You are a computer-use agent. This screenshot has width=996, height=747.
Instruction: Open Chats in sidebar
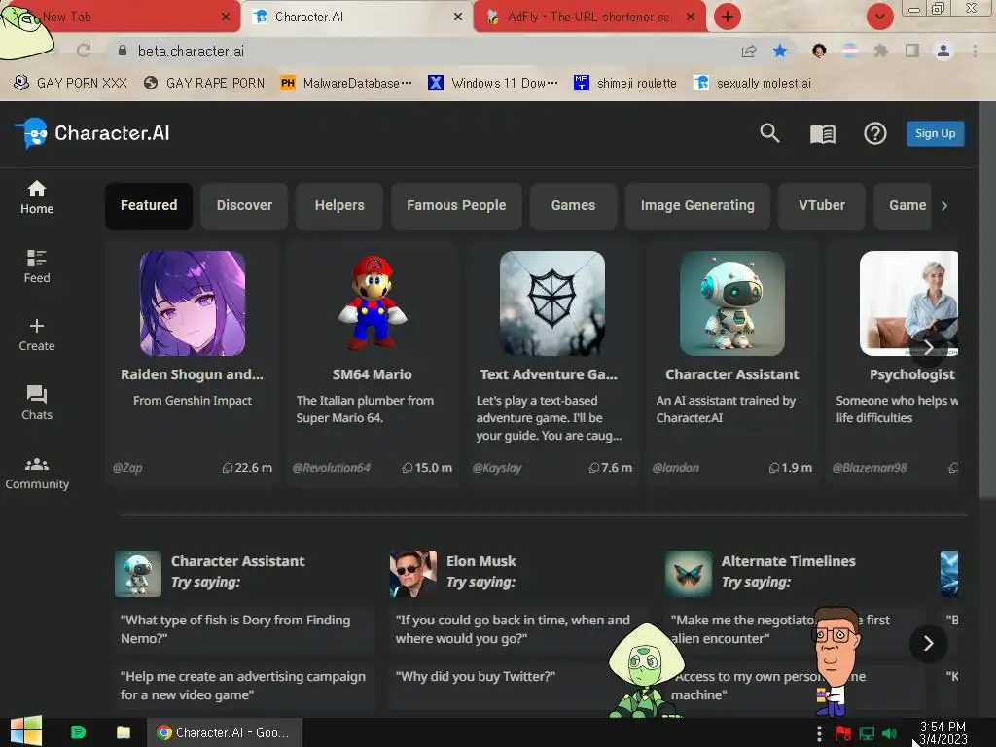(37, 404)
